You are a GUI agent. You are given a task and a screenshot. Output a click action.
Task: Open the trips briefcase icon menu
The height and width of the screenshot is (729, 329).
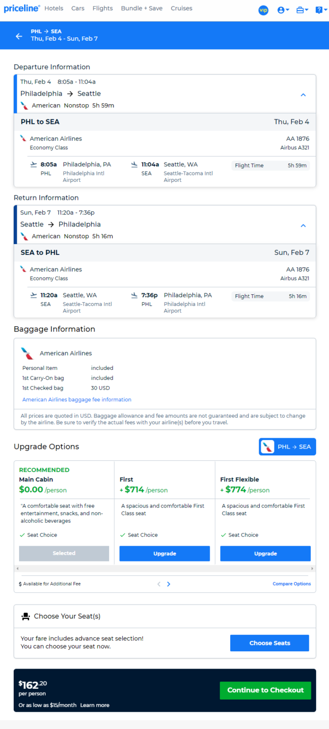302,10
